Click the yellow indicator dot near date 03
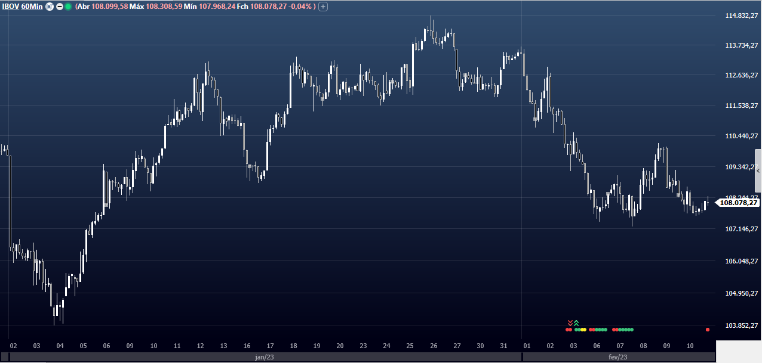Viewport: 762px width, 363px height. click(x=583, y=330)
